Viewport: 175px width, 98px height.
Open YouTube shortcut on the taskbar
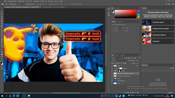pos(139,95)
